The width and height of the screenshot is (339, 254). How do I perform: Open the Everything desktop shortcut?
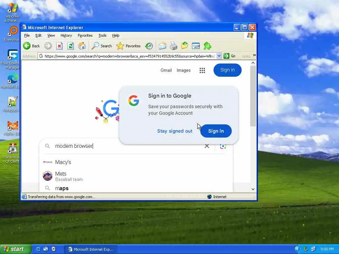pyautogui.click(x=12, y=34)
